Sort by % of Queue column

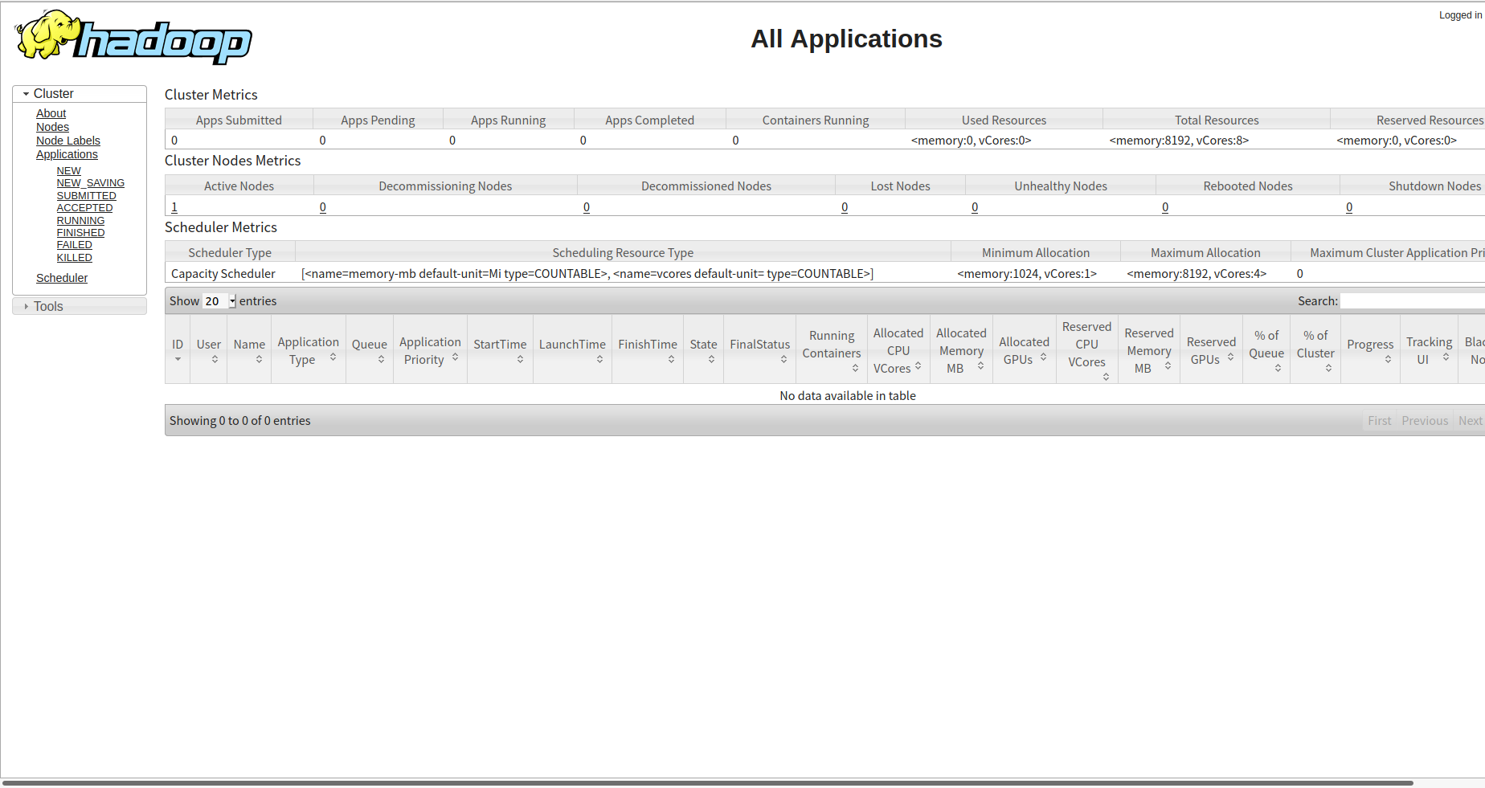point(1266,349)
